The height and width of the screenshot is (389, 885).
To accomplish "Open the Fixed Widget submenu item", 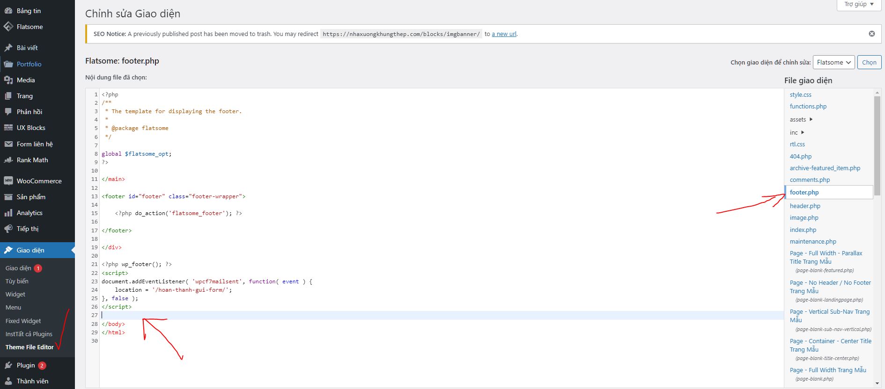I will [x=23, y=321].
